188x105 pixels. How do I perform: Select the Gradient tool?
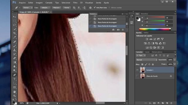coord(14,62)
